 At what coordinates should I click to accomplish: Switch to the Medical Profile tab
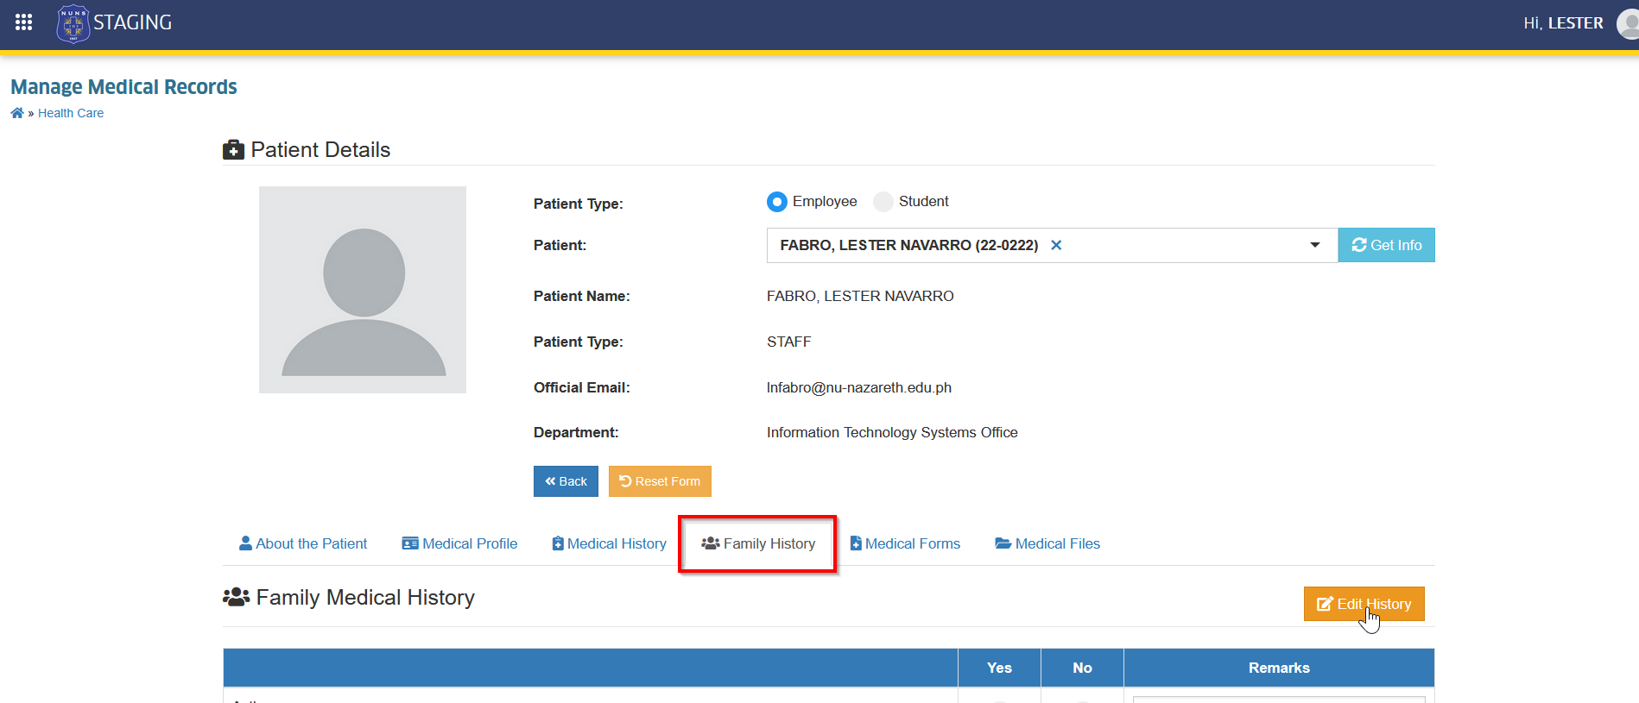click(459, 543)
